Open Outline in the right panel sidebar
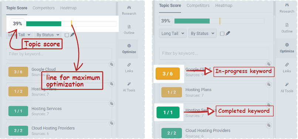298x139 pixels. click(287, 28)
